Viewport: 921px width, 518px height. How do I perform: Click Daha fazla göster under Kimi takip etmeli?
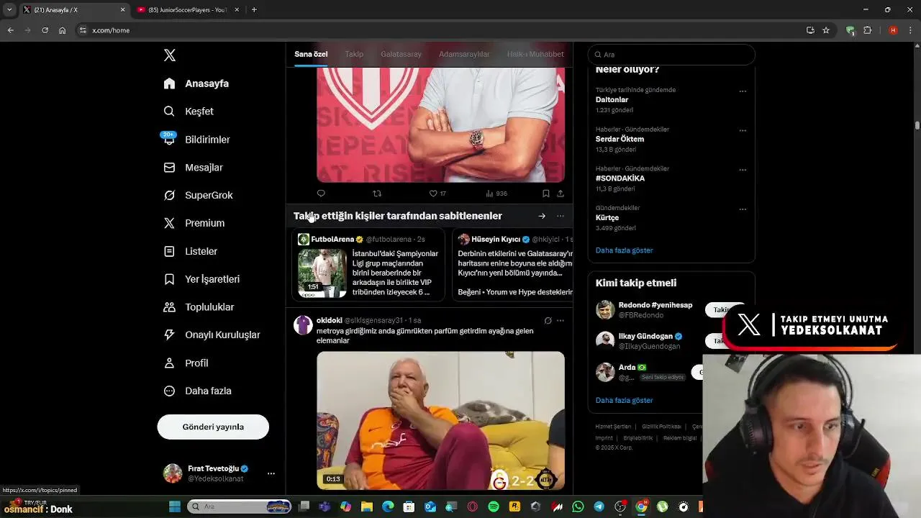(x=625, y=400)
